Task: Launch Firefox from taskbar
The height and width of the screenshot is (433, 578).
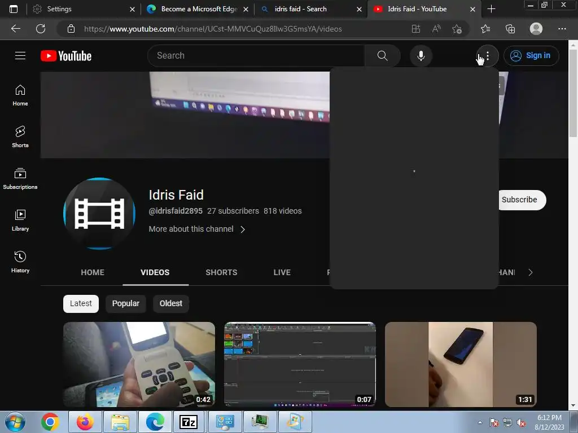Action: pos(85,422)
